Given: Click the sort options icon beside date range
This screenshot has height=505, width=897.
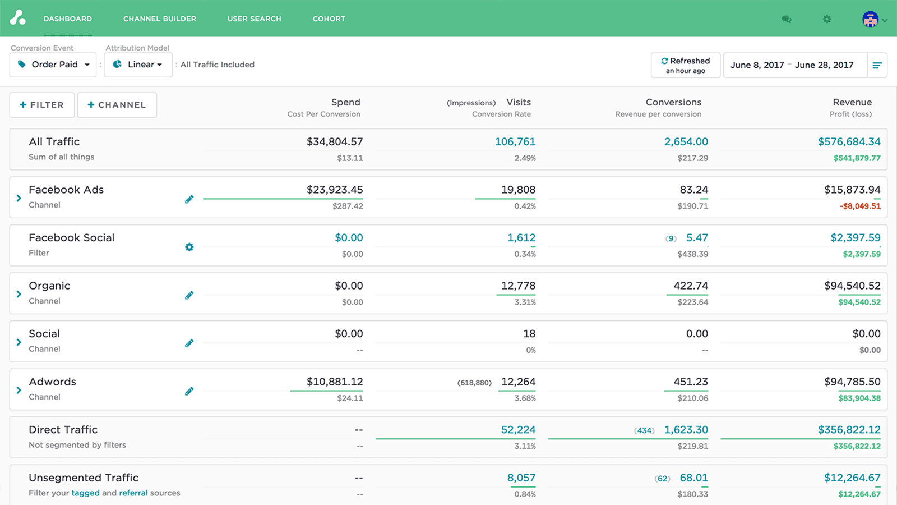Looking at the screenshot, I should (x=877, y=65).
